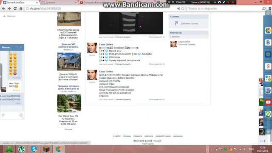Open the green circular sidebar shortcut
Viewport: 272px width, 153px height.
coord(268,114)
